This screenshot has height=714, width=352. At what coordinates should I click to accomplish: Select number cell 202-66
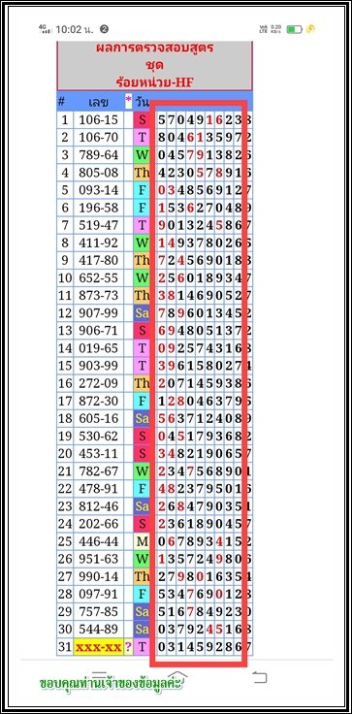pyautogui.click(x=98, y=524)
